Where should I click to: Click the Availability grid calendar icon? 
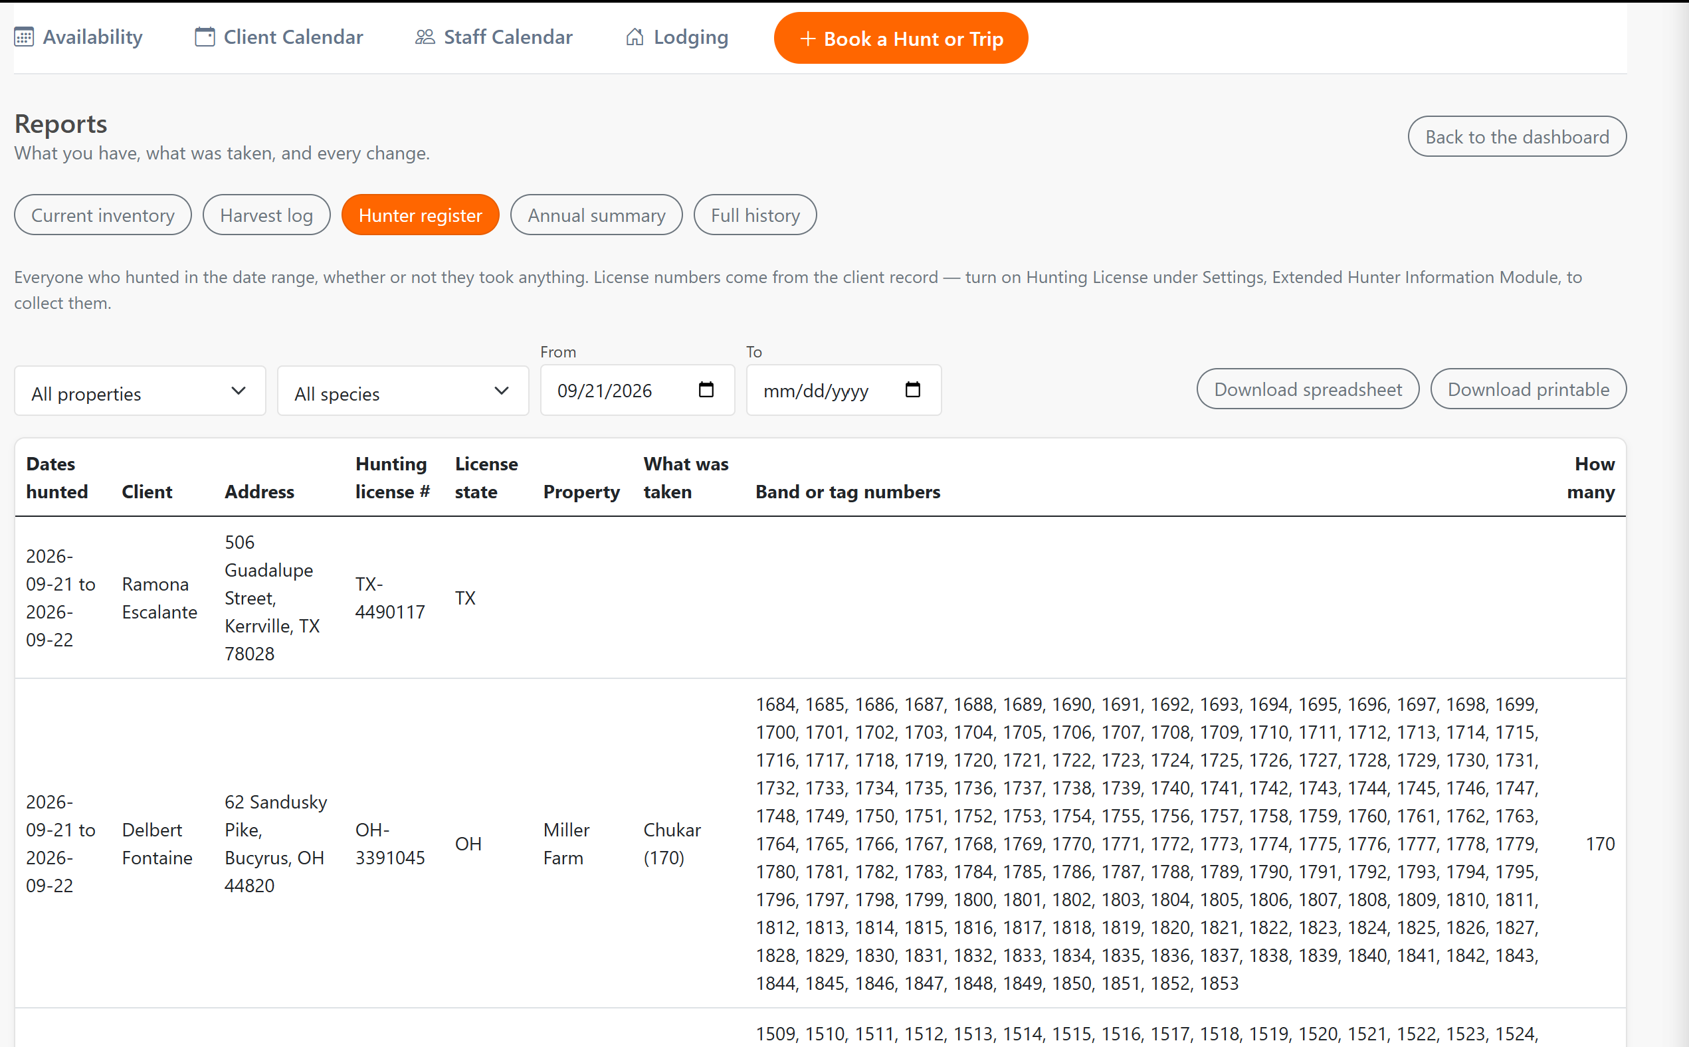pyautogui.click(x=24, y=37)
